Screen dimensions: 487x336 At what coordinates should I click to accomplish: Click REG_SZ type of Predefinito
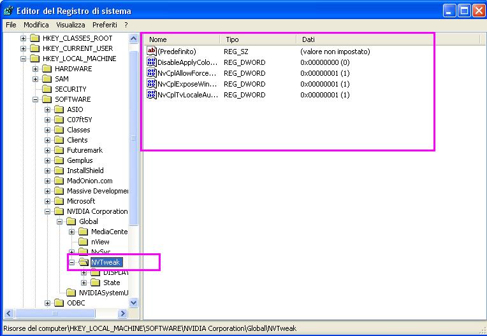point(236,52)
